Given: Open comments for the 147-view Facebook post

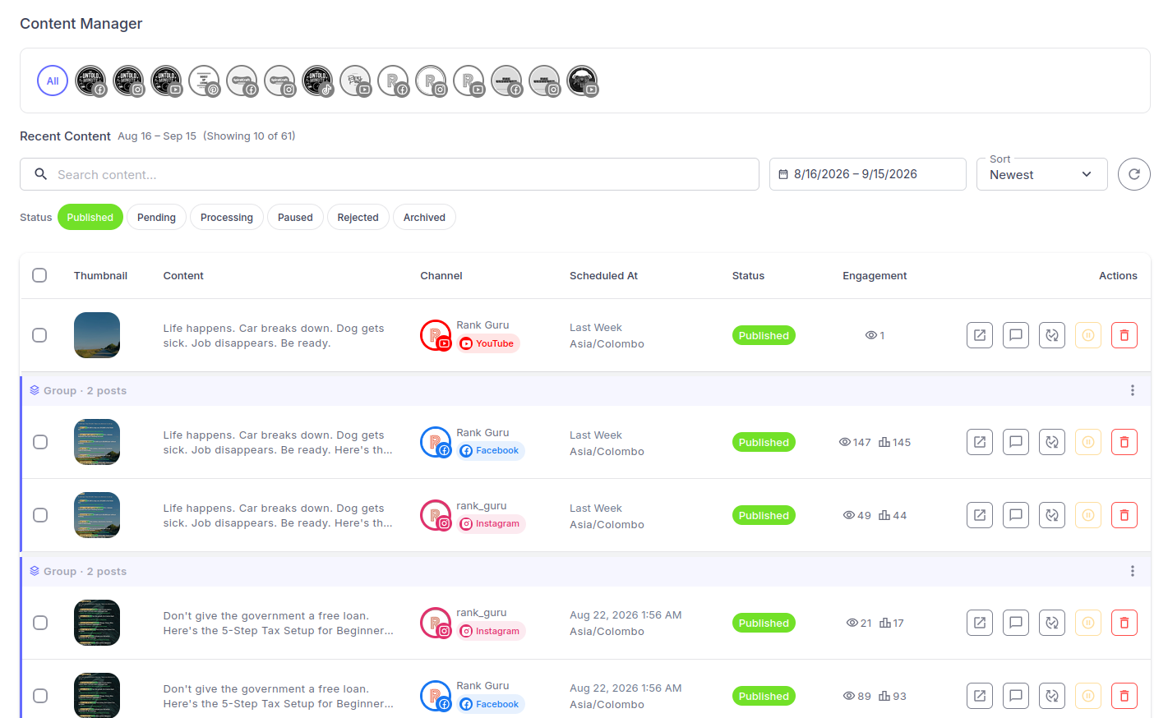Looking at the screenshot, I should pyautogui.click(x=1016, y=442).
